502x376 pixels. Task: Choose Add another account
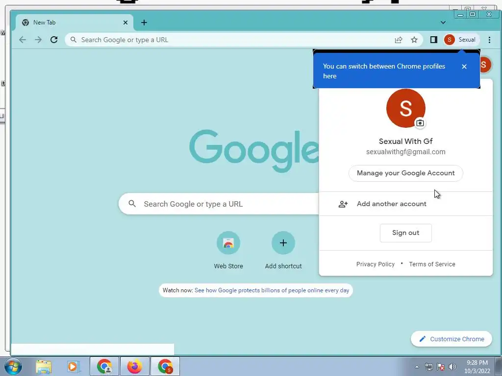coord(405,204)
